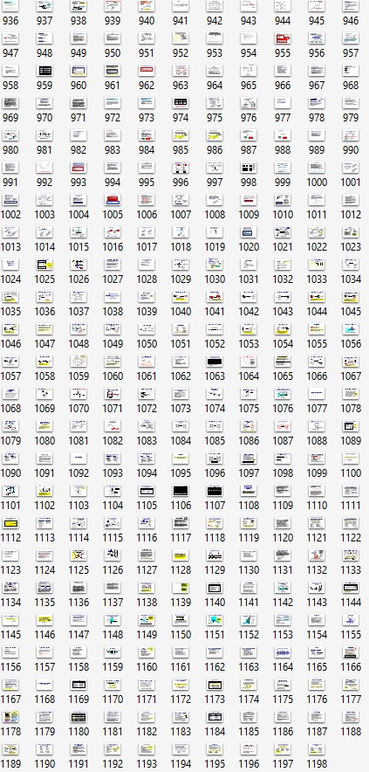Select slide thumbnail 955
This screenshot has width=369, height=772.
click(283, 38)
